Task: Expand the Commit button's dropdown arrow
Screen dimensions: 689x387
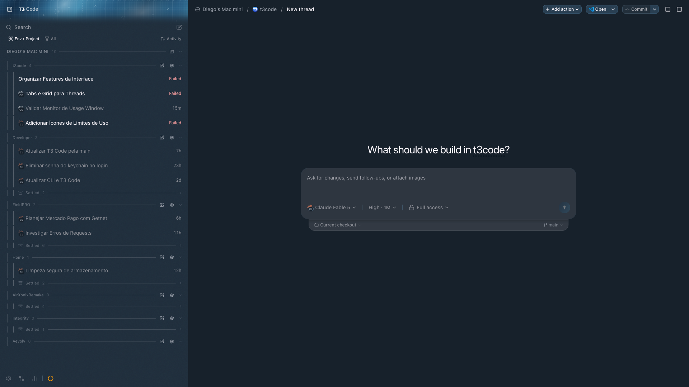Action: pos(655,9)
